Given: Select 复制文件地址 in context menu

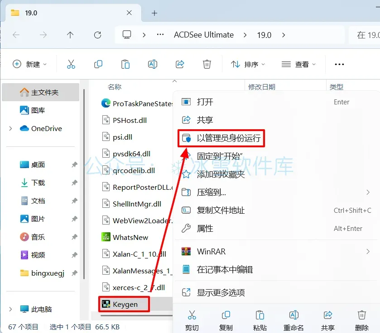Looking at the screenshot, I should tap(276, 211).
